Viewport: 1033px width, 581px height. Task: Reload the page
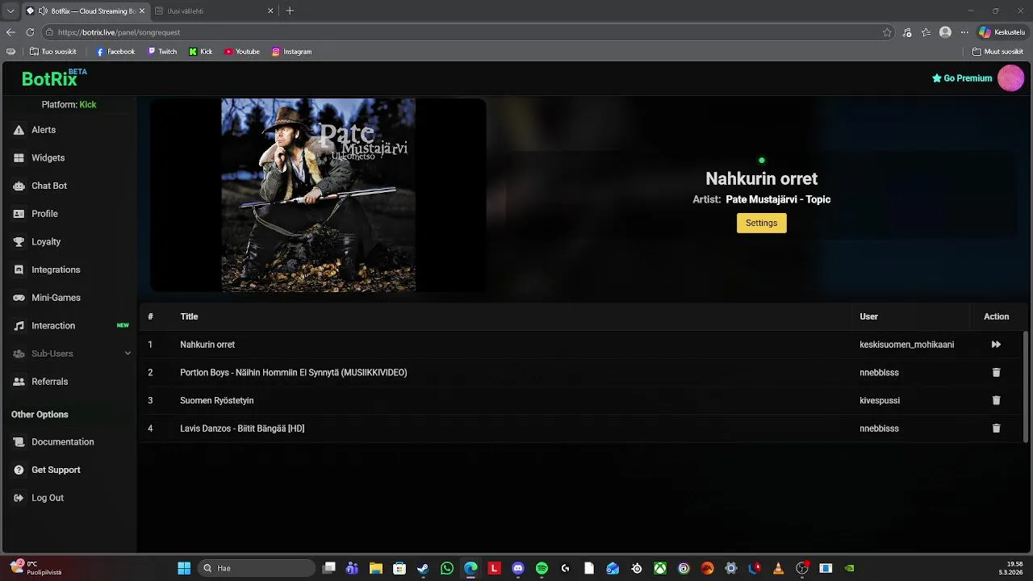coord(30,32)
